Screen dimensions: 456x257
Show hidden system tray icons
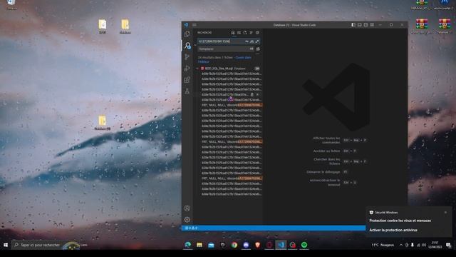coord(401,245)
